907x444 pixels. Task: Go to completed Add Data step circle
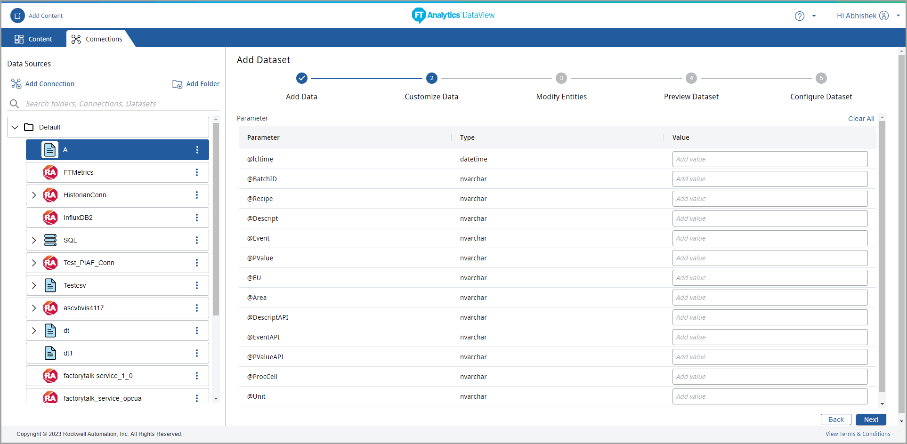tap(302, 78)
